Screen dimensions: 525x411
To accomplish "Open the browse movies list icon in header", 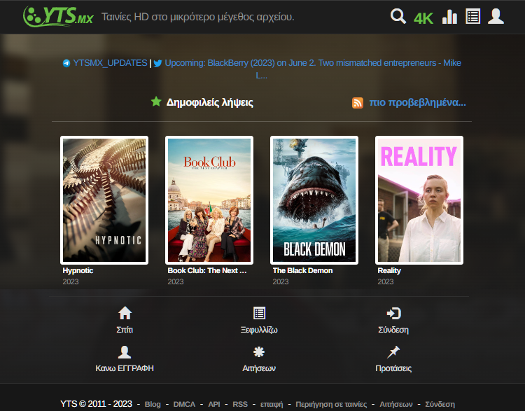I will tap(472, 16).
